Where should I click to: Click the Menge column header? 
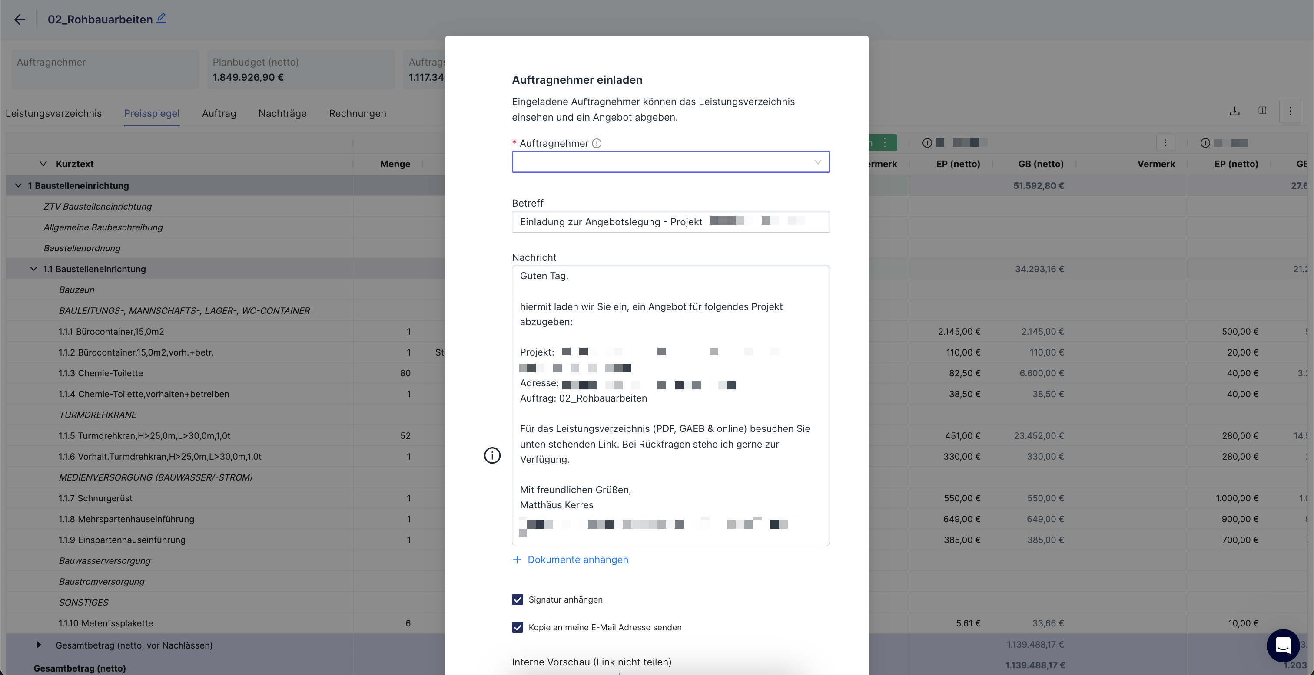(395, 164)
